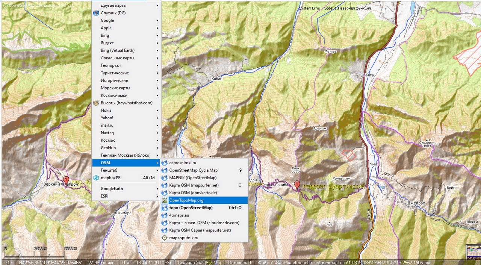Expand the Яндекс submenu

[x=126, y=43]
